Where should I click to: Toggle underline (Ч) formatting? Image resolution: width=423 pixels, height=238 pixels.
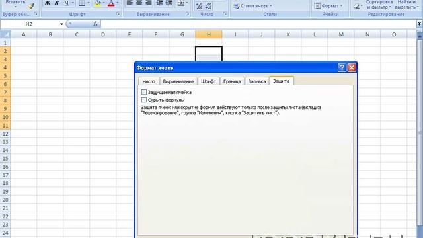pos(66,3)
